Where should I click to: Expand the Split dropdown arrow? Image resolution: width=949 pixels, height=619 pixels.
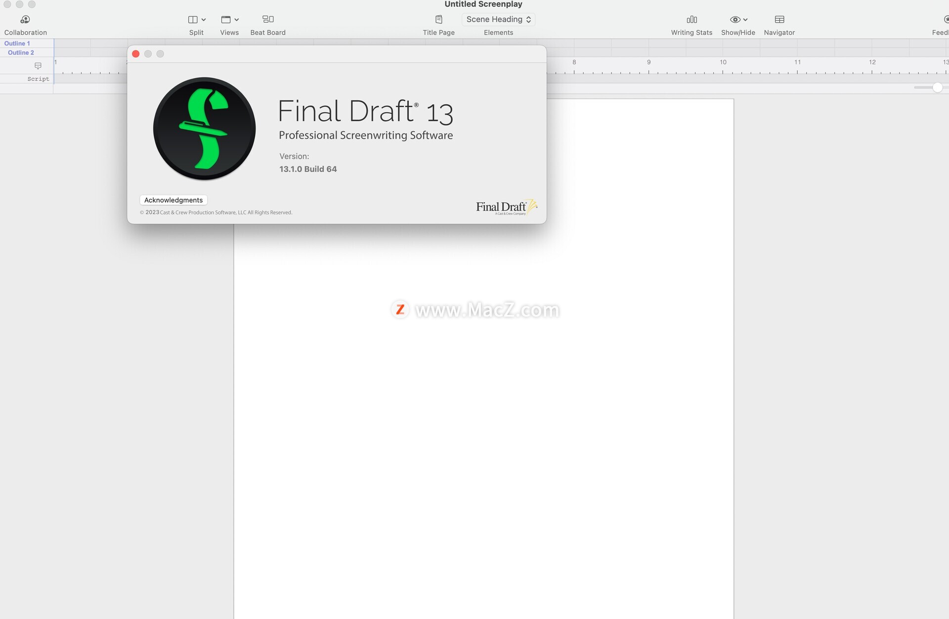pos(204,20)
